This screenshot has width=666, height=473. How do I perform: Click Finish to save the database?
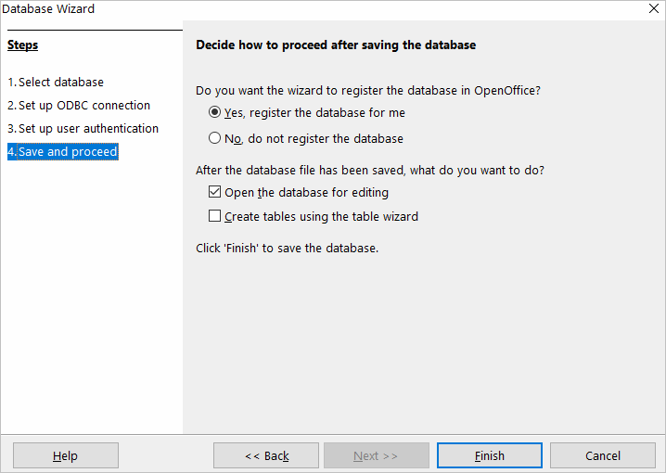click(490, 455)
